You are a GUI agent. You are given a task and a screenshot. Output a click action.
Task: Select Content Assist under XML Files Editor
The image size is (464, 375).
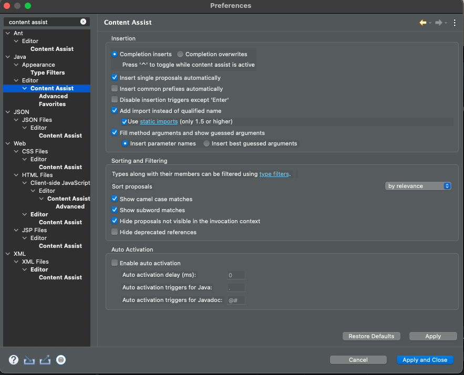pyautogui.click(x=60, y=277)
